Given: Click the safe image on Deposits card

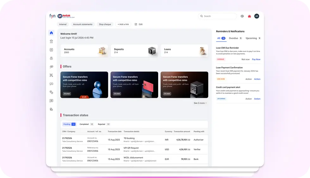Looking at the screenshot, I should pyautogui.click(x=152, y=51).
